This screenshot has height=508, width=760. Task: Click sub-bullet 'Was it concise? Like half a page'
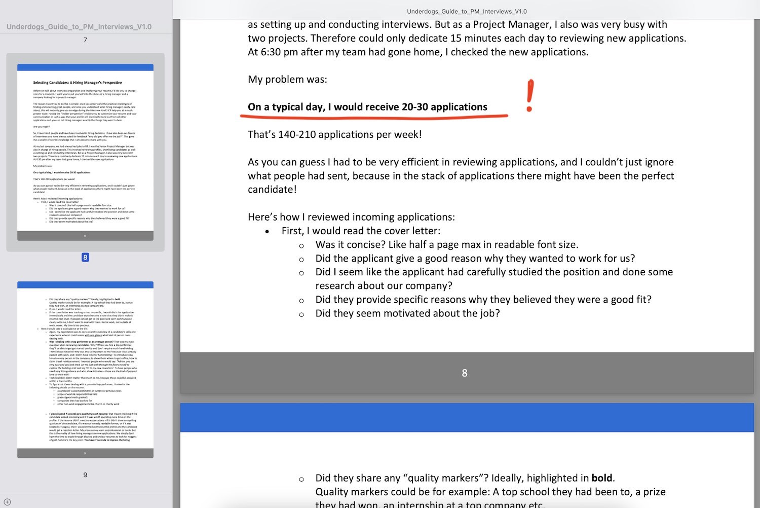[447, 244]
